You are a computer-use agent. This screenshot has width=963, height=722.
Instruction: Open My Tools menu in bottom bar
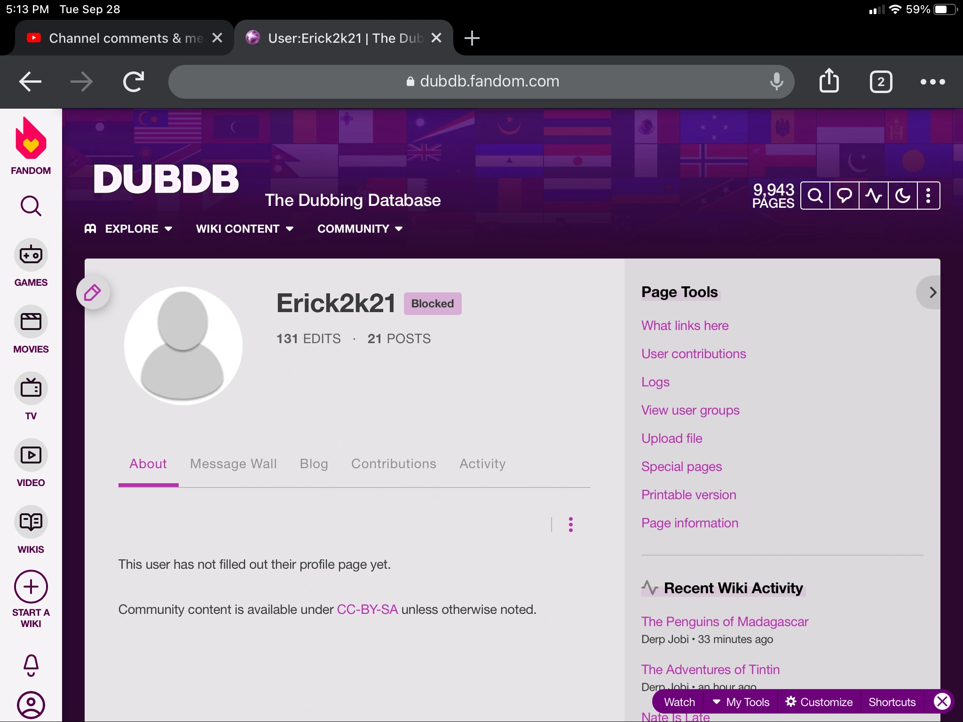click(741, 702)
